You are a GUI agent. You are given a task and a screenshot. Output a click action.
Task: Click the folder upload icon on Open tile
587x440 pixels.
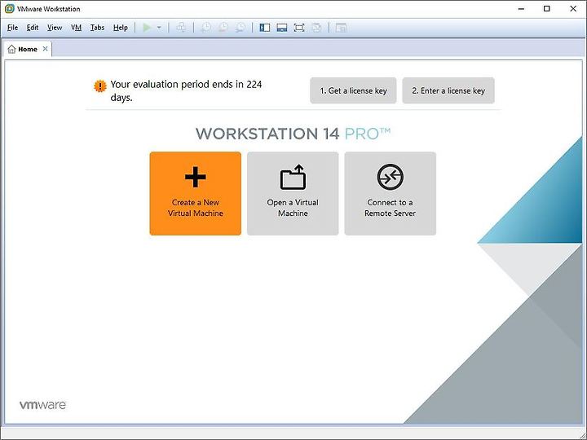coord(293,177)
